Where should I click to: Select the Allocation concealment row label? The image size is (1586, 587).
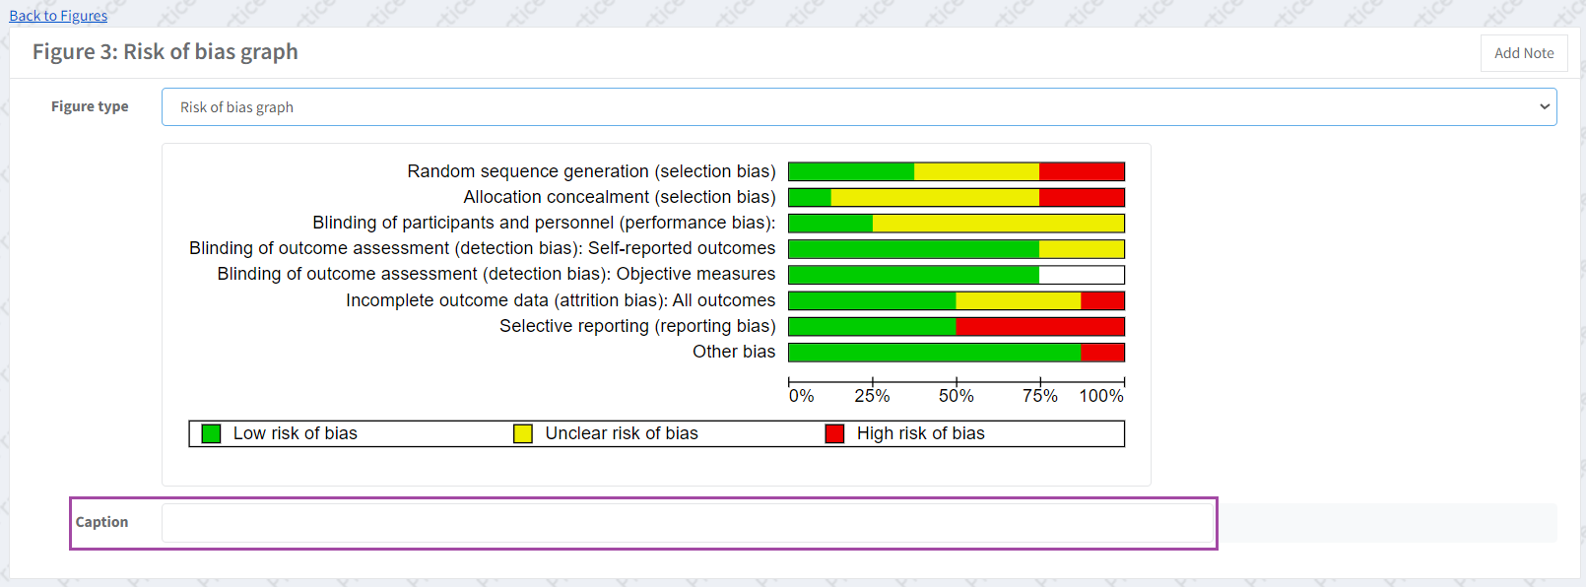(x=619, y=197)
